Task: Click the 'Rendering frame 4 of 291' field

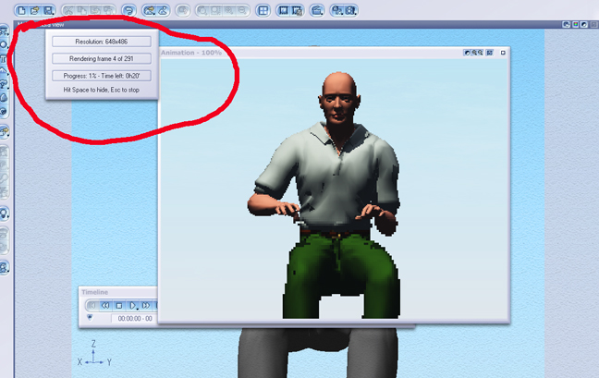Action: coord(102,58)
